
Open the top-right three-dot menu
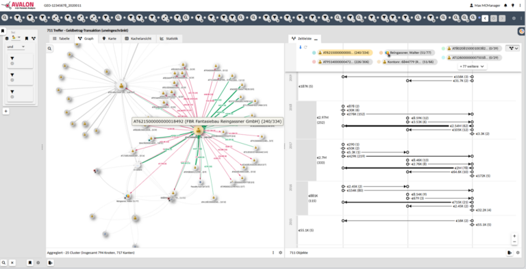pos(520,5)
